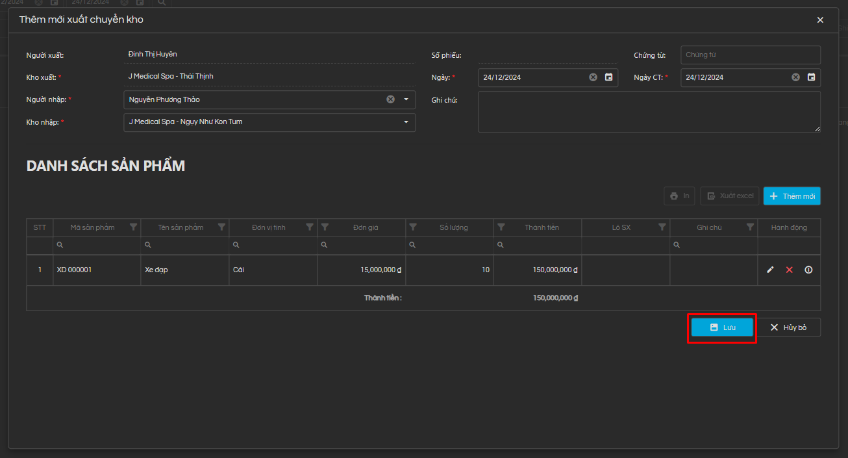Click the info icon for Xe đạp row
Screen dimensions: 848x458
point(808,270)
